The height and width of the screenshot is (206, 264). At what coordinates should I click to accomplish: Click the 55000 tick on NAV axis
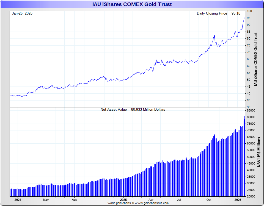click(251, 150)
